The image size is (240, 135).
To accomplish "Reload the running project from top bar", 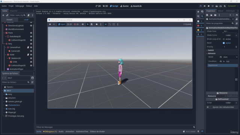I will (201, 6).
